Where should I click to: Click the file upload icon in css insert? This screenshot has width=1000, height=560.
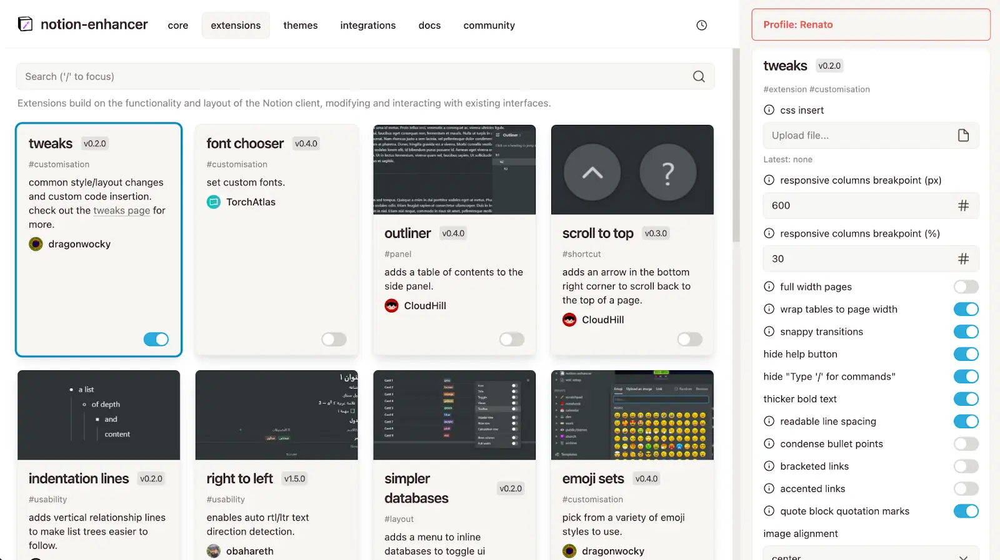click(963, 135)
